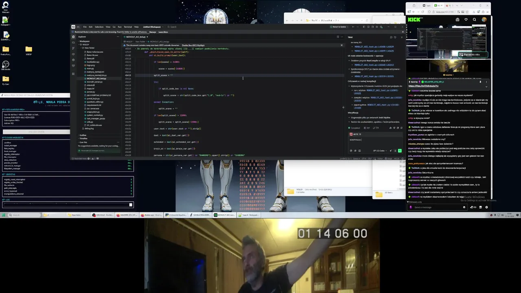Open the Explorer view in the activity bar
This screenshot has height=293, width=521.
point(73,37)
